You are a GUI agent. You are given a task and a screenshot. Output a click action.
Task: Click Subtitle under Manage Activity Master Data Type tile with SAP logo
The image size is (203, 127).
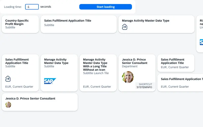point(49,66)
